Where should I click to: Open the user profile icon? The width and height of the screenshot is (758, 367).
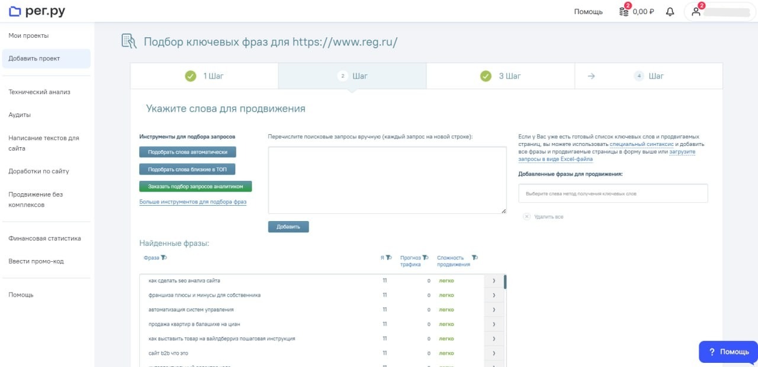click(696, 12)
